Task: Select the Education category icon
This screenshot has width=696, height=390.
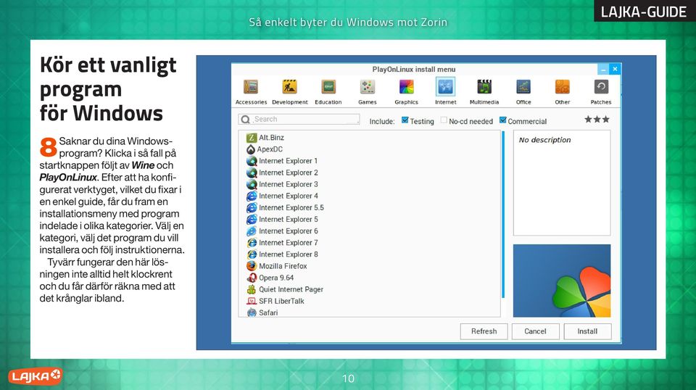Action: [x=328, y=87]
